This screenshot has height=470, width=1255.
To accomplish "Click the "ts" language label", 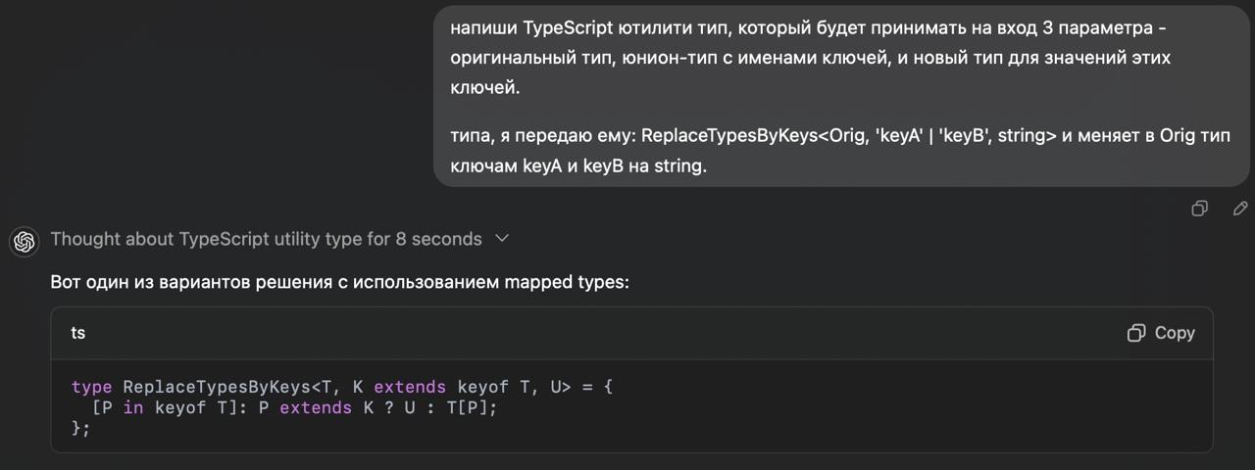I will (78, 333).
